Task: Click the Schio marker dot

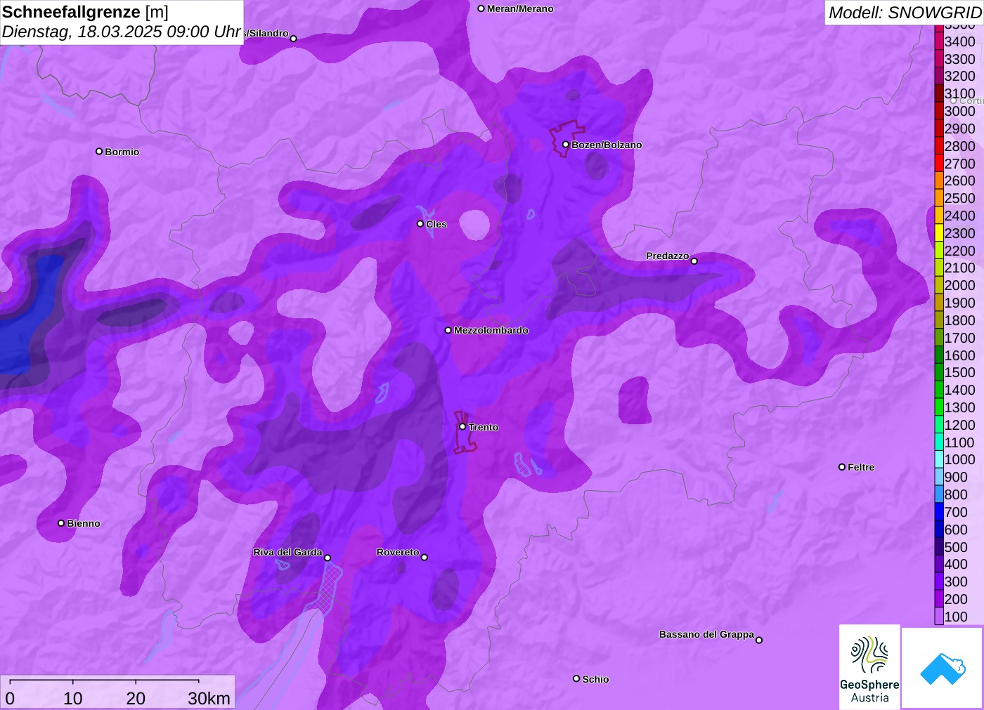Action: click(576, 678)
